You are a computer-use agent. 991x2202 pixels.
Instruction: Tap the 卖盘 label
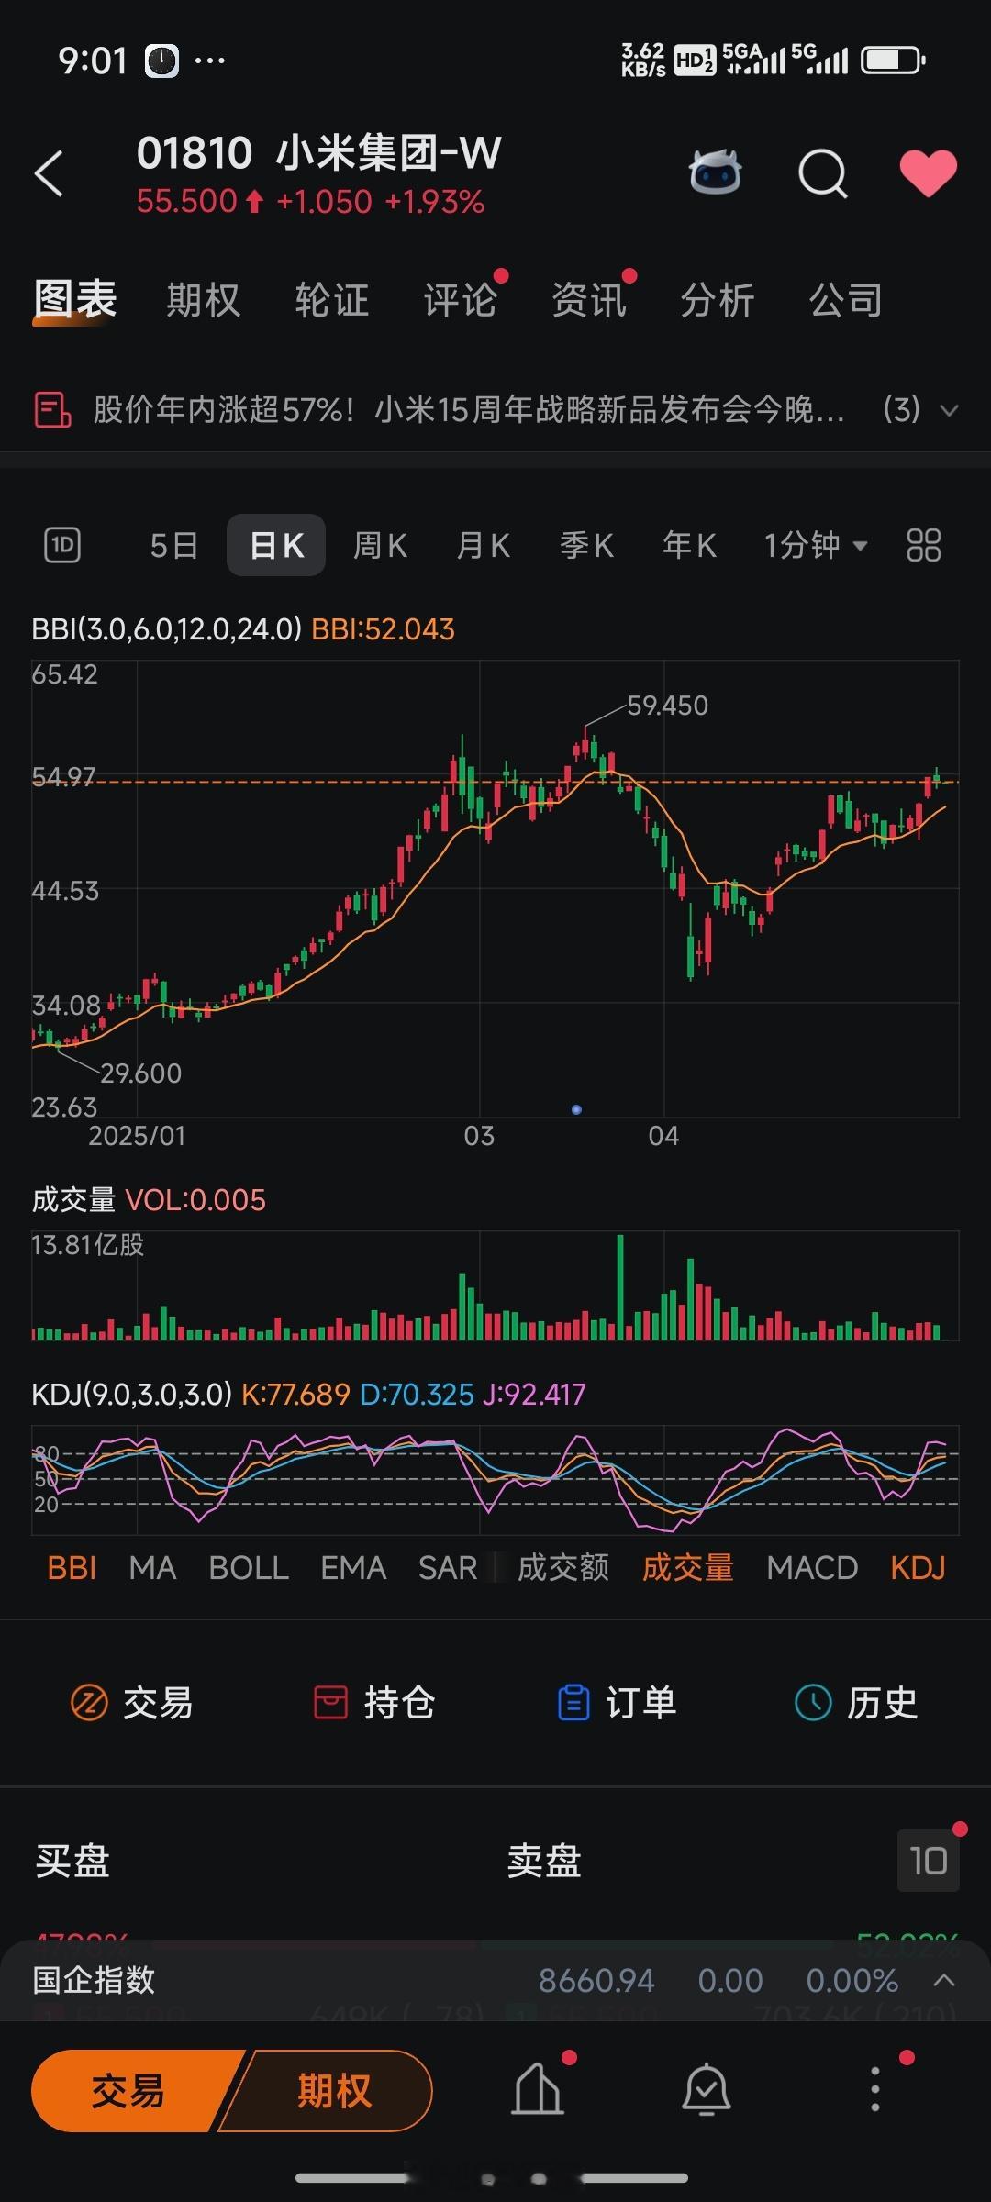pos(544,1862)
